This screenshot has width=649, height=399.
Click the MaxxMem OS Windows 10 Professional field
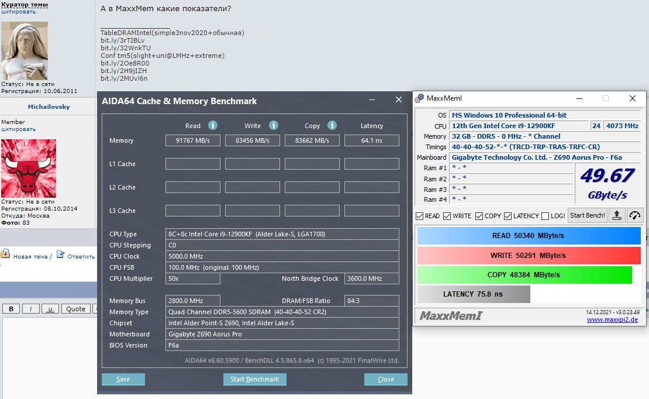[545, 115]
